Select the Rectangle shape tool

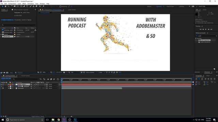click(21, 6)
